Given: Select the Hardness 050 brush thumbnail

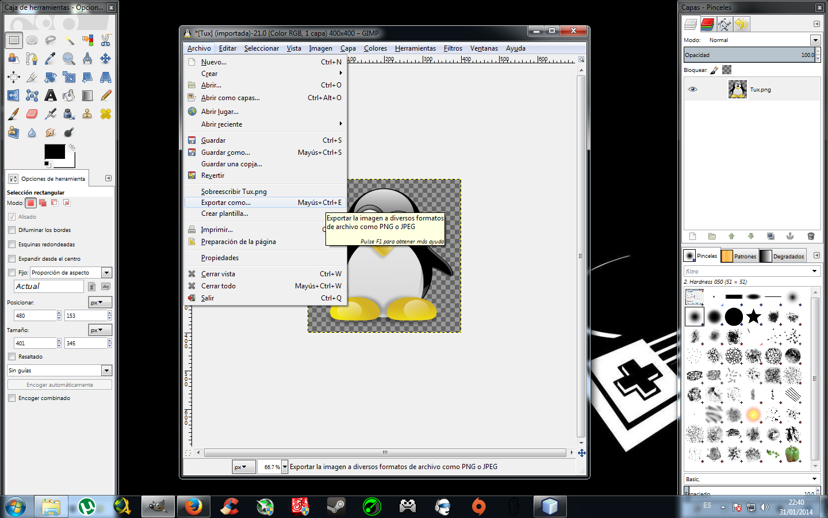Looking at the screenshot, I should (x=694, y=317).
